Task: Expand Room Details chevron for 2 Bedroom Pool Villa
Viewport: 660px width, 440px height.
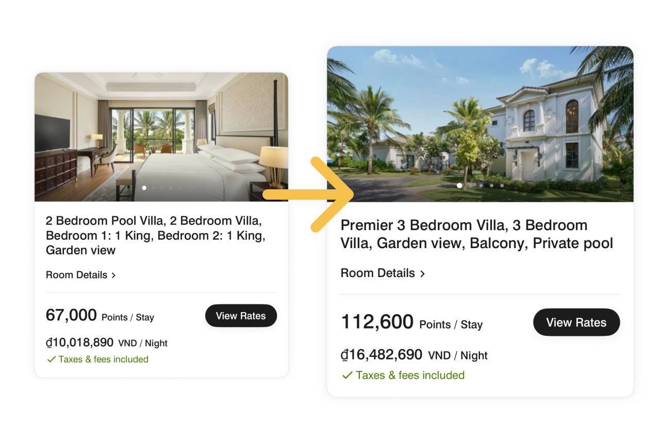Action: [113, 275]
